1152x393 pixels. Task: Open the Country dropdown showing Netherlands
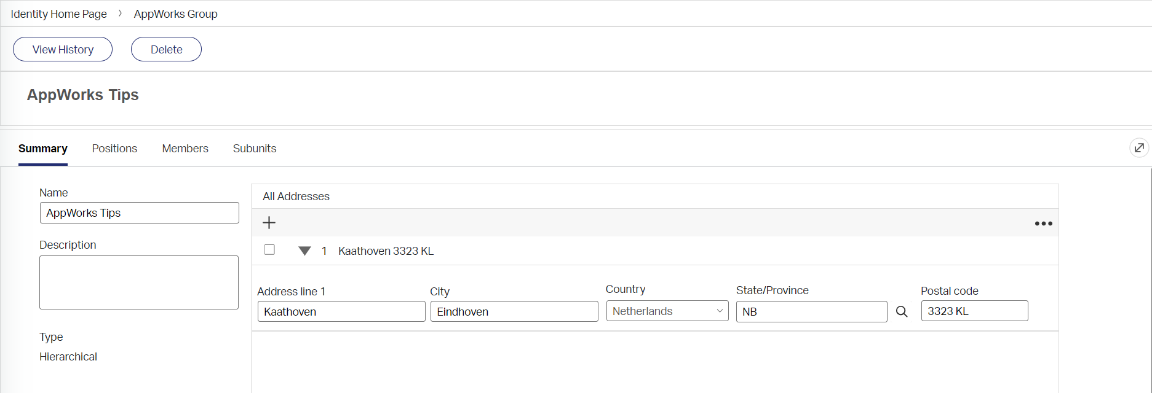coord(667,311)
